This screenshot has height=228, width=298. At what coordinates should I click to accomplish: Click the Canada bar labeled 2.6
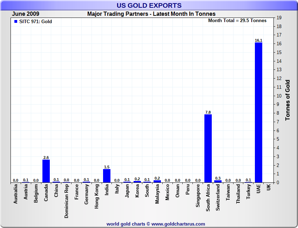pyautogui.click(x=46, y=171)
